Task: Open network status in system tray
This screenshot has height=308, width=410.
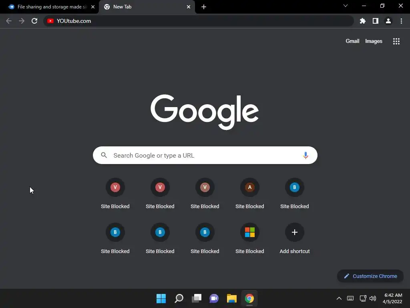Action: click(363, 298)
